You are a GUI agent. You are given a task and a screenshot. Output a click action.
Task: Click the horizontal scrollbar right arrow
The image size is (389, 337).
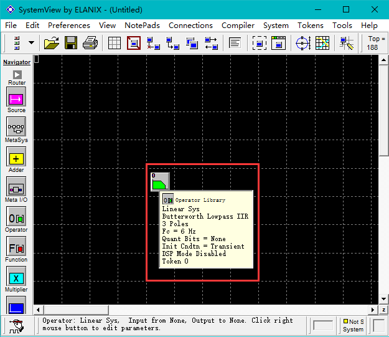(373, 310)
